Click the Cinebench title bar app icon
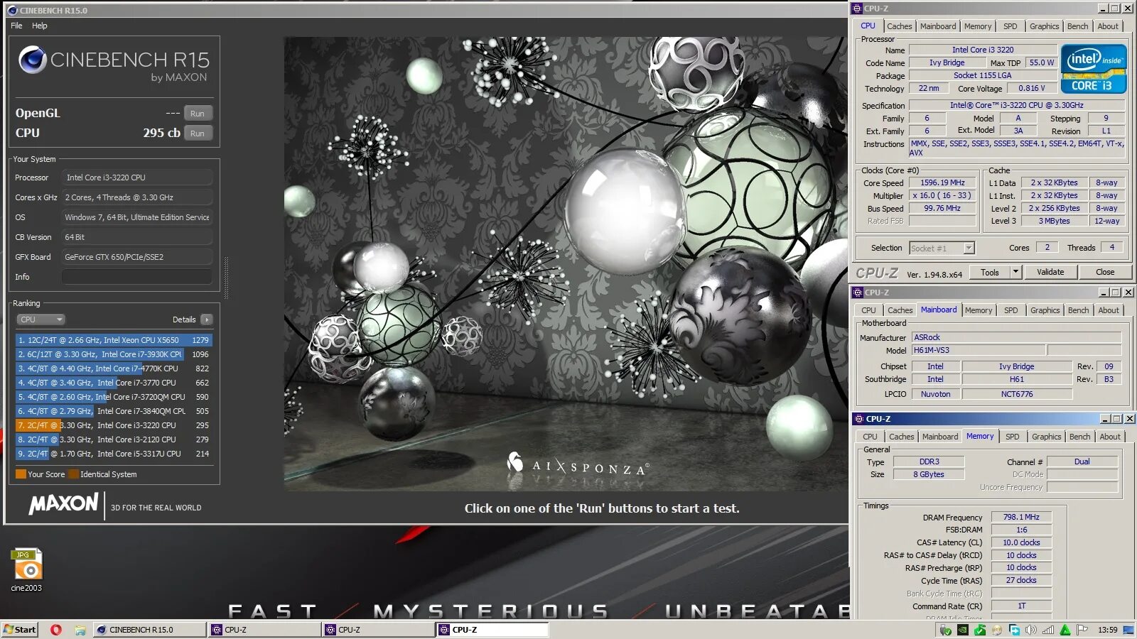This screenshot has height=639, width=1137. tap(12, 11)
